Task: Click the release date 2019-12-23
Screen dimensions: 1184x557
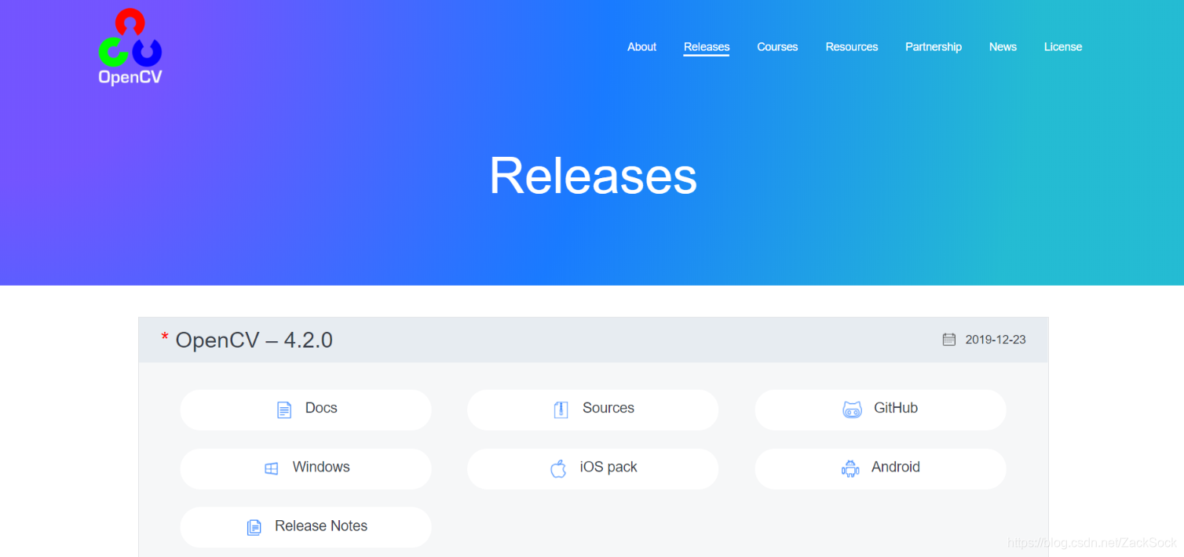Action: click(996, 340)
